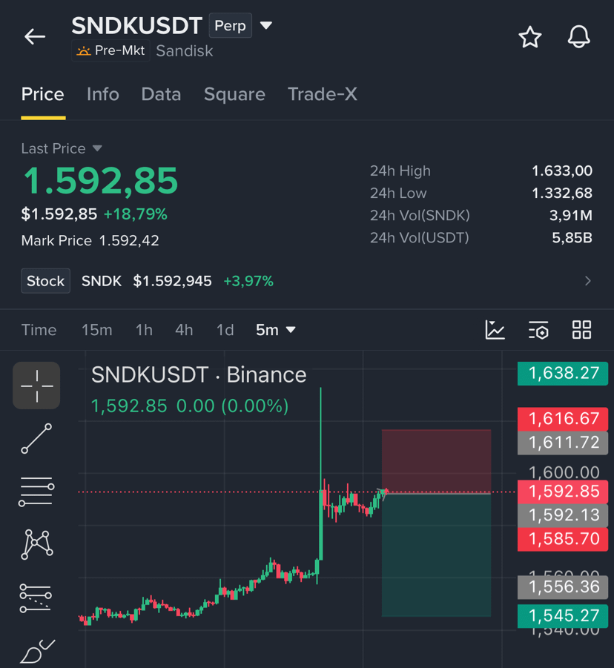
Task: Open the Trade-X tab
Action: [322, 94]
